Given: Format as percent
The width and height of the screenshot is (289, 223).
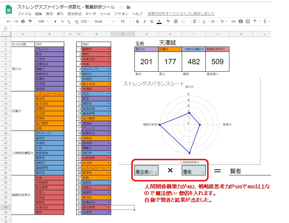Looking at the screenshot, I should click(62, 22).
